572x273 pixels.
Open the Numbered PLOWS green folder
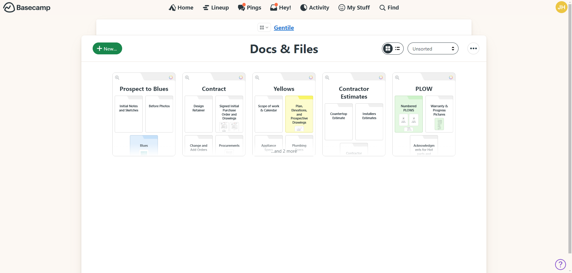pyautogui.click(x=408, y=114)
